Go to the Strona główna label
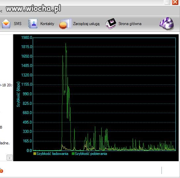The height and width of the screenshot is (178, 180). click(x=130, y=24)
